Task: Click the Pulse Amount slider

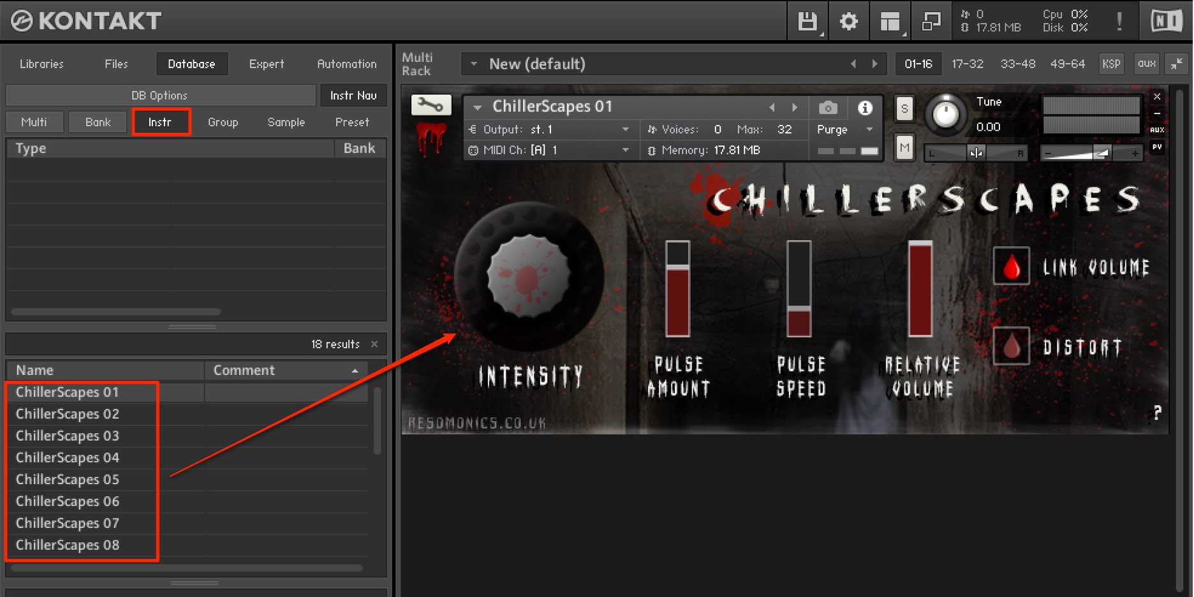Action: [x=677, y=288]
